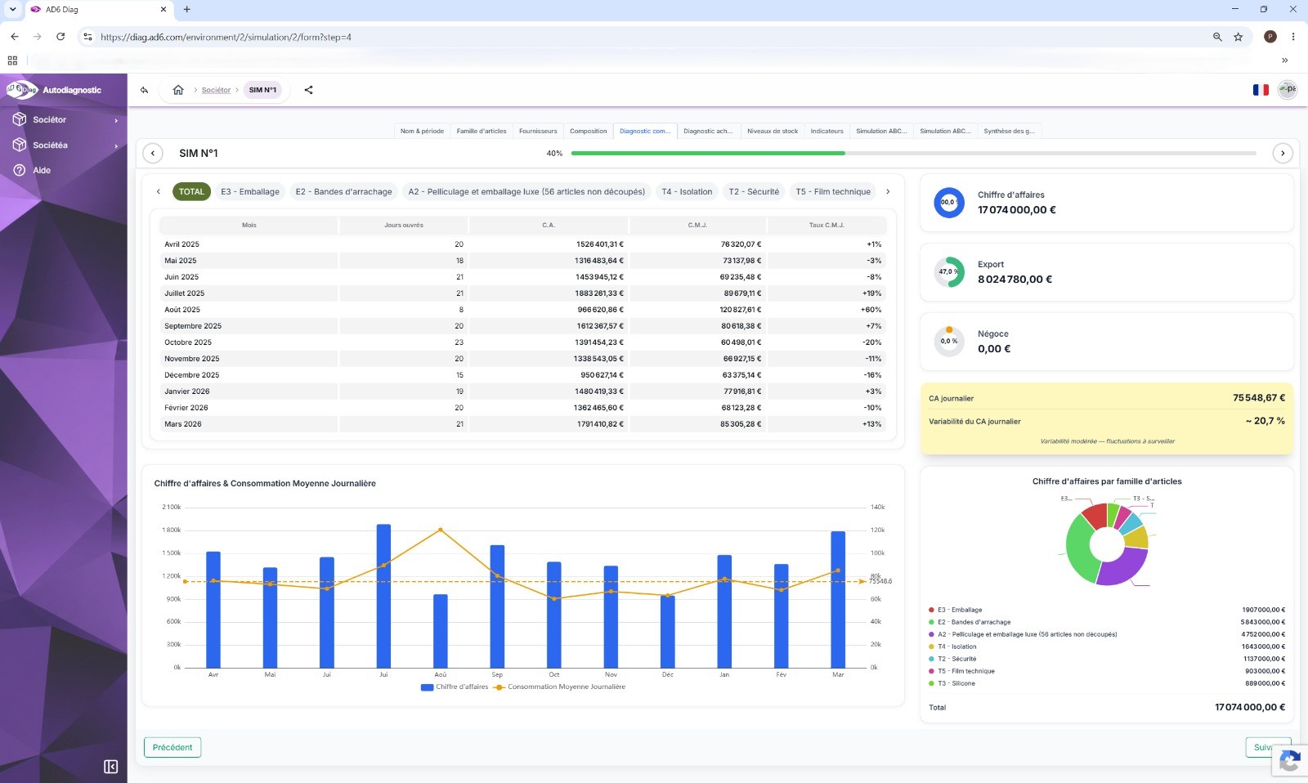Click the back arrow icon beside home

[x=144, y=90]
